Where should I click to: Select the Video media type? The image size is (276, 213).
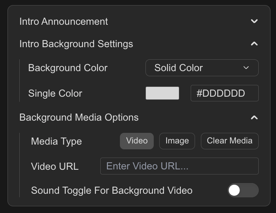137,141
